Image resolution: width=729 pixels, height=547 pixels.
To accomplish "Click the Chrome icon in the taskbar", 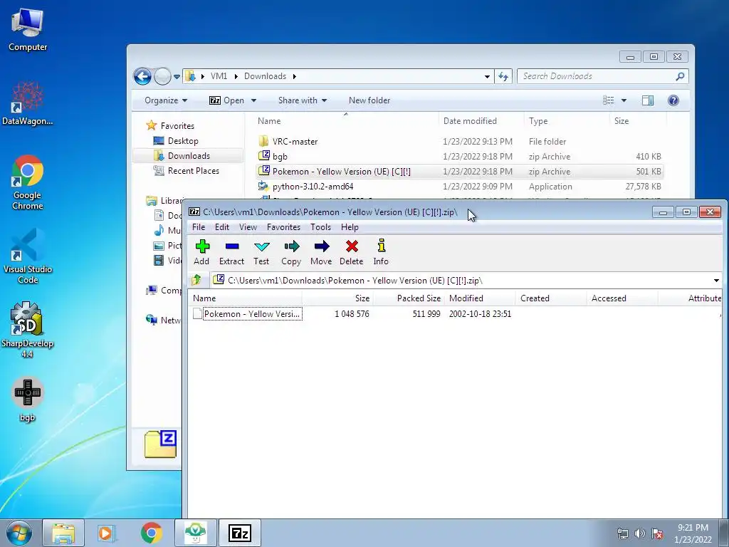I will (x=151, y=533).
